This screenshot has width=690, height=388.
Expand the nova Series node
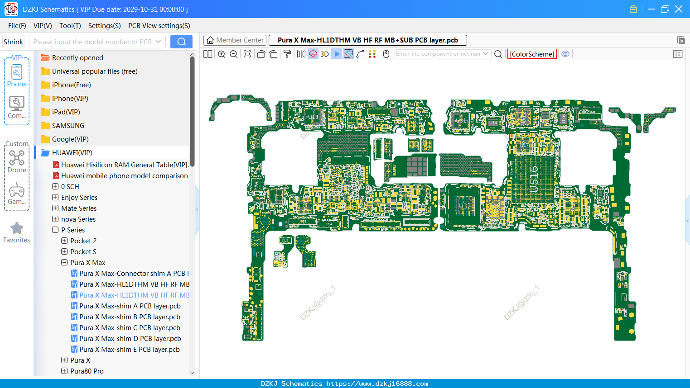[55, 219]
